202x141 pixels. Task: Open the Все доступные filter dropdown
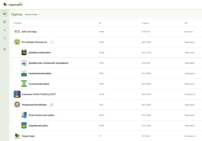pyautogui.click(x=33, y=14)
